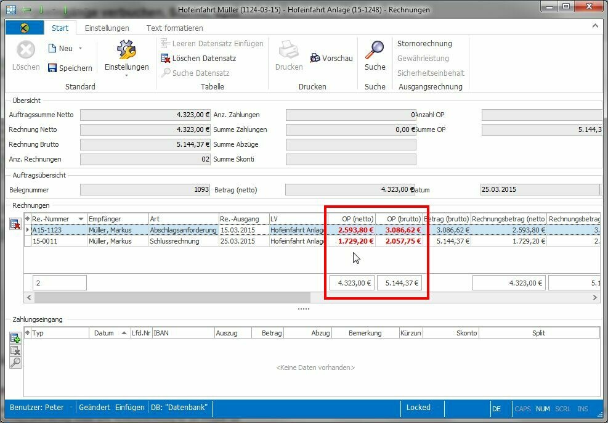Click the Typ column header
The height and width of the screenshot is (423, 608).
(x=60, y=333)
